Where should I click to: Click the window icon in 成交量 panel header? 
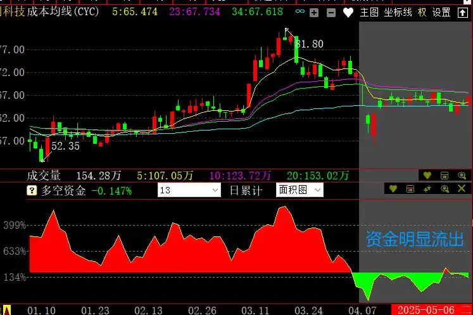point(444,175)
